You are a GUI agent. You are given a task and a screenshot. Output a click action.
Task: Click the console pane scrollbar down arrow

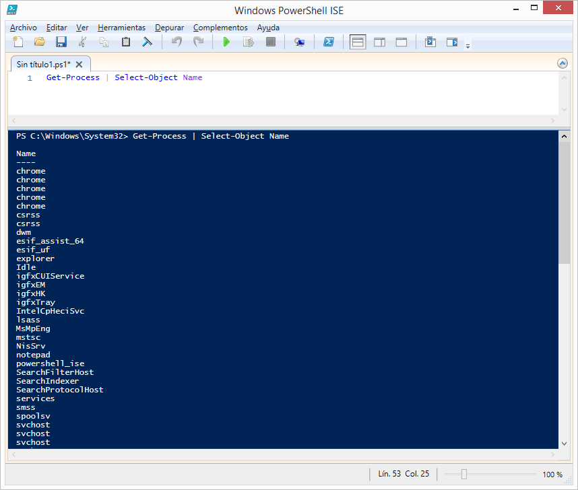565,443
